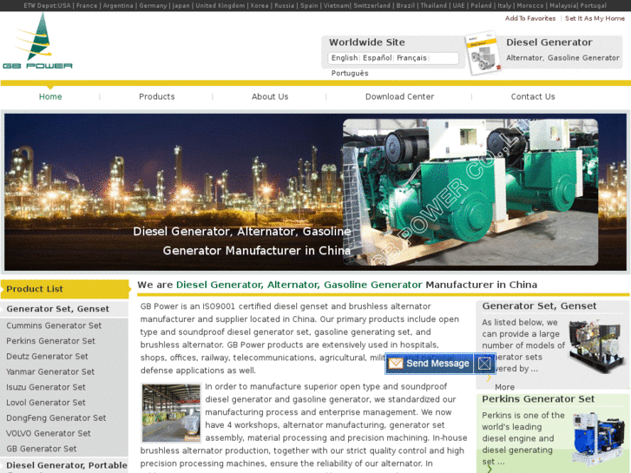
Task: Click the GB Power logo
Action: click(37, 41)
